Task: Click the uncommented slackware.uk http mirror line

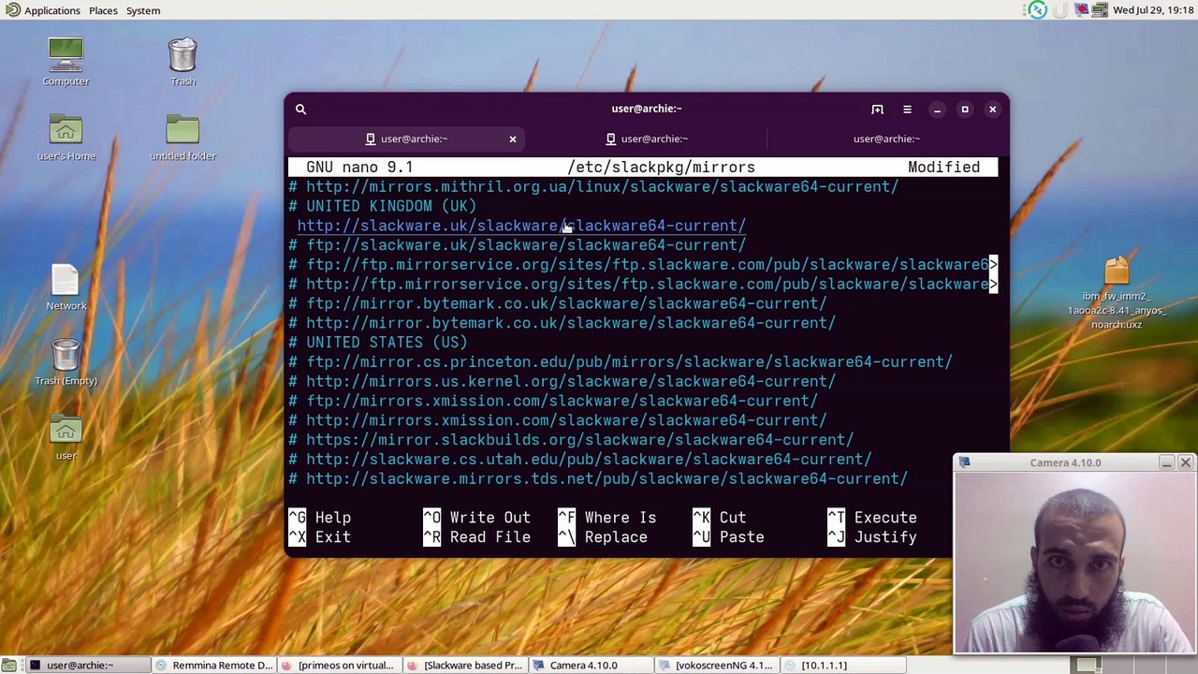Action: (521, 226)
